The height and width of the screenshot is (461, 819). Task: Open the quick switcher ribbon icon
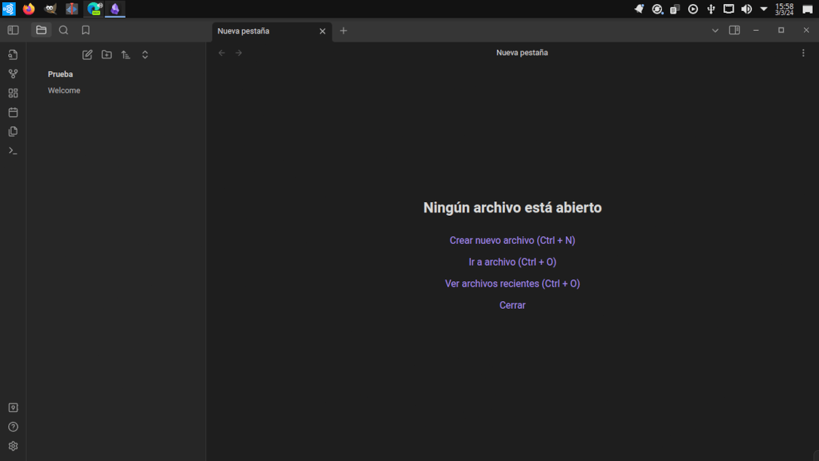13,55
